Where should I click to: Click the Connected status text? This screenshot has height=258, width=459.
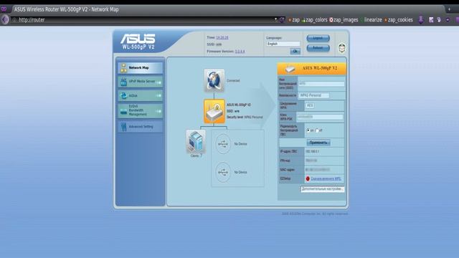point(233,81)
